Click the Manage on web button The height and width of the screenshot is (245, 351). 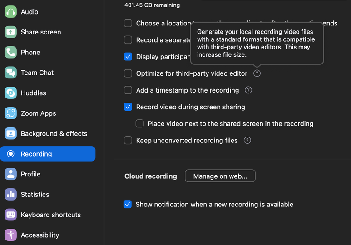coord(220,176)
